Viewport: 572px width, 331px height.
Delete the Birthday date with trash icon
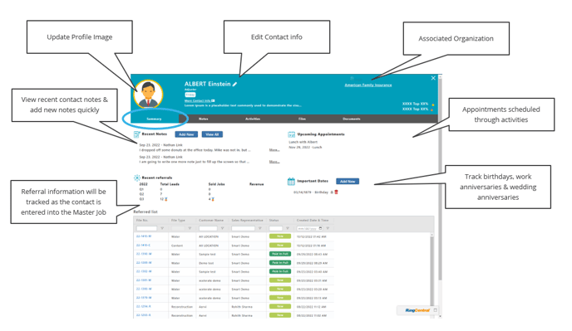(x=337, y=192)
